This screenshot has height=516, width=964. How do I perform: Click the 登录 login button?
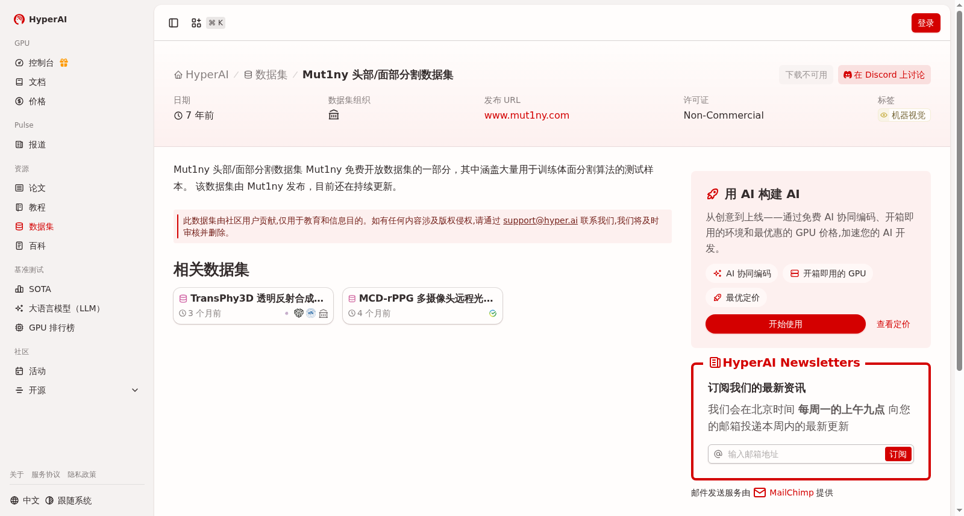(926, 23)
